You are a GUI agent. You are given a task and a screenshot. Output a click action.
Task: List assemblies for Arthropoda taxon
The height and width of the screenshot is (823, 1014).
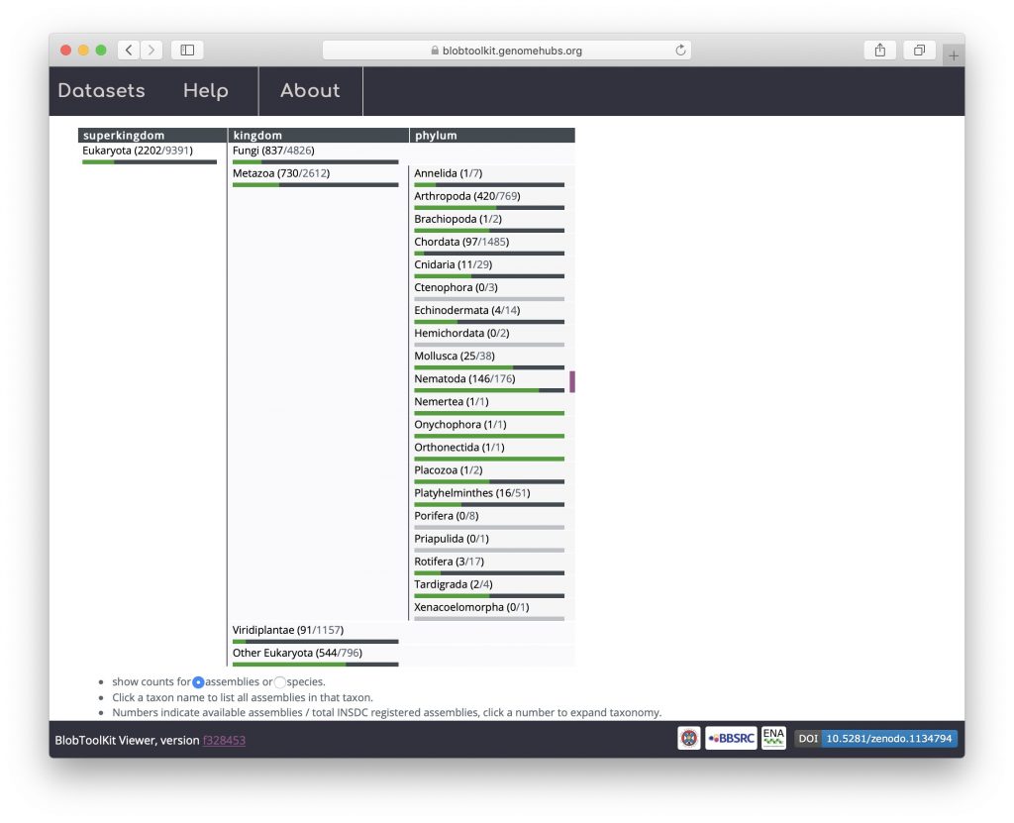[x=442, y=196]
